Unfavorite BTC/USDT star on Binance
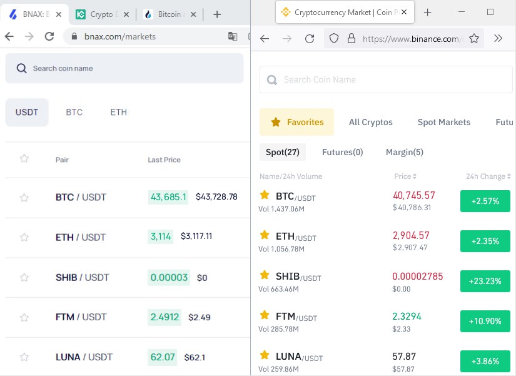The width and height of the screenshot is (516, 376). (265, 195)
